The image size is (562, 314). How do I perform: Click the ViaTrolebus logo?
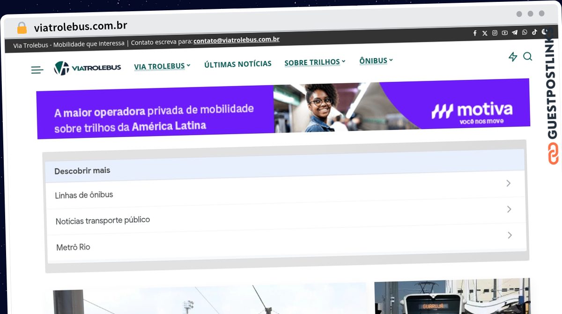pyautogui.click(x=88, y=68)
